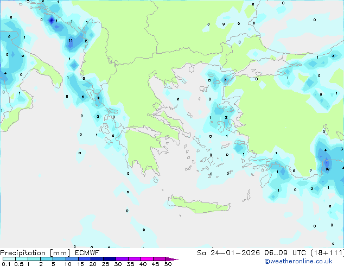Click the purple arrow tip above 50
Viewport: 344px width, 266px height.
point(172,259)
